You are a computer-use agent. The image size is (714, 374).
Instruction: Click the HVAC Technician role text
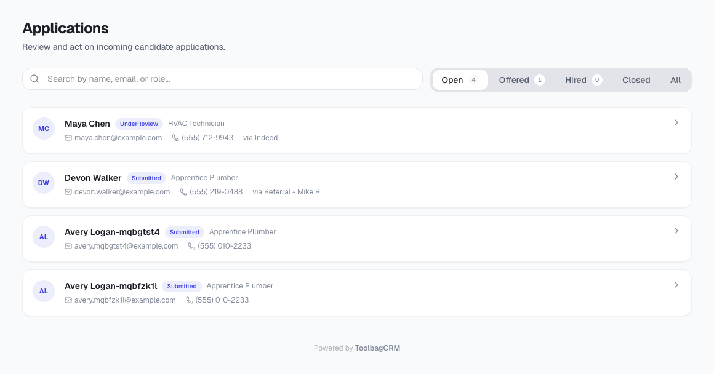point(196,124)
